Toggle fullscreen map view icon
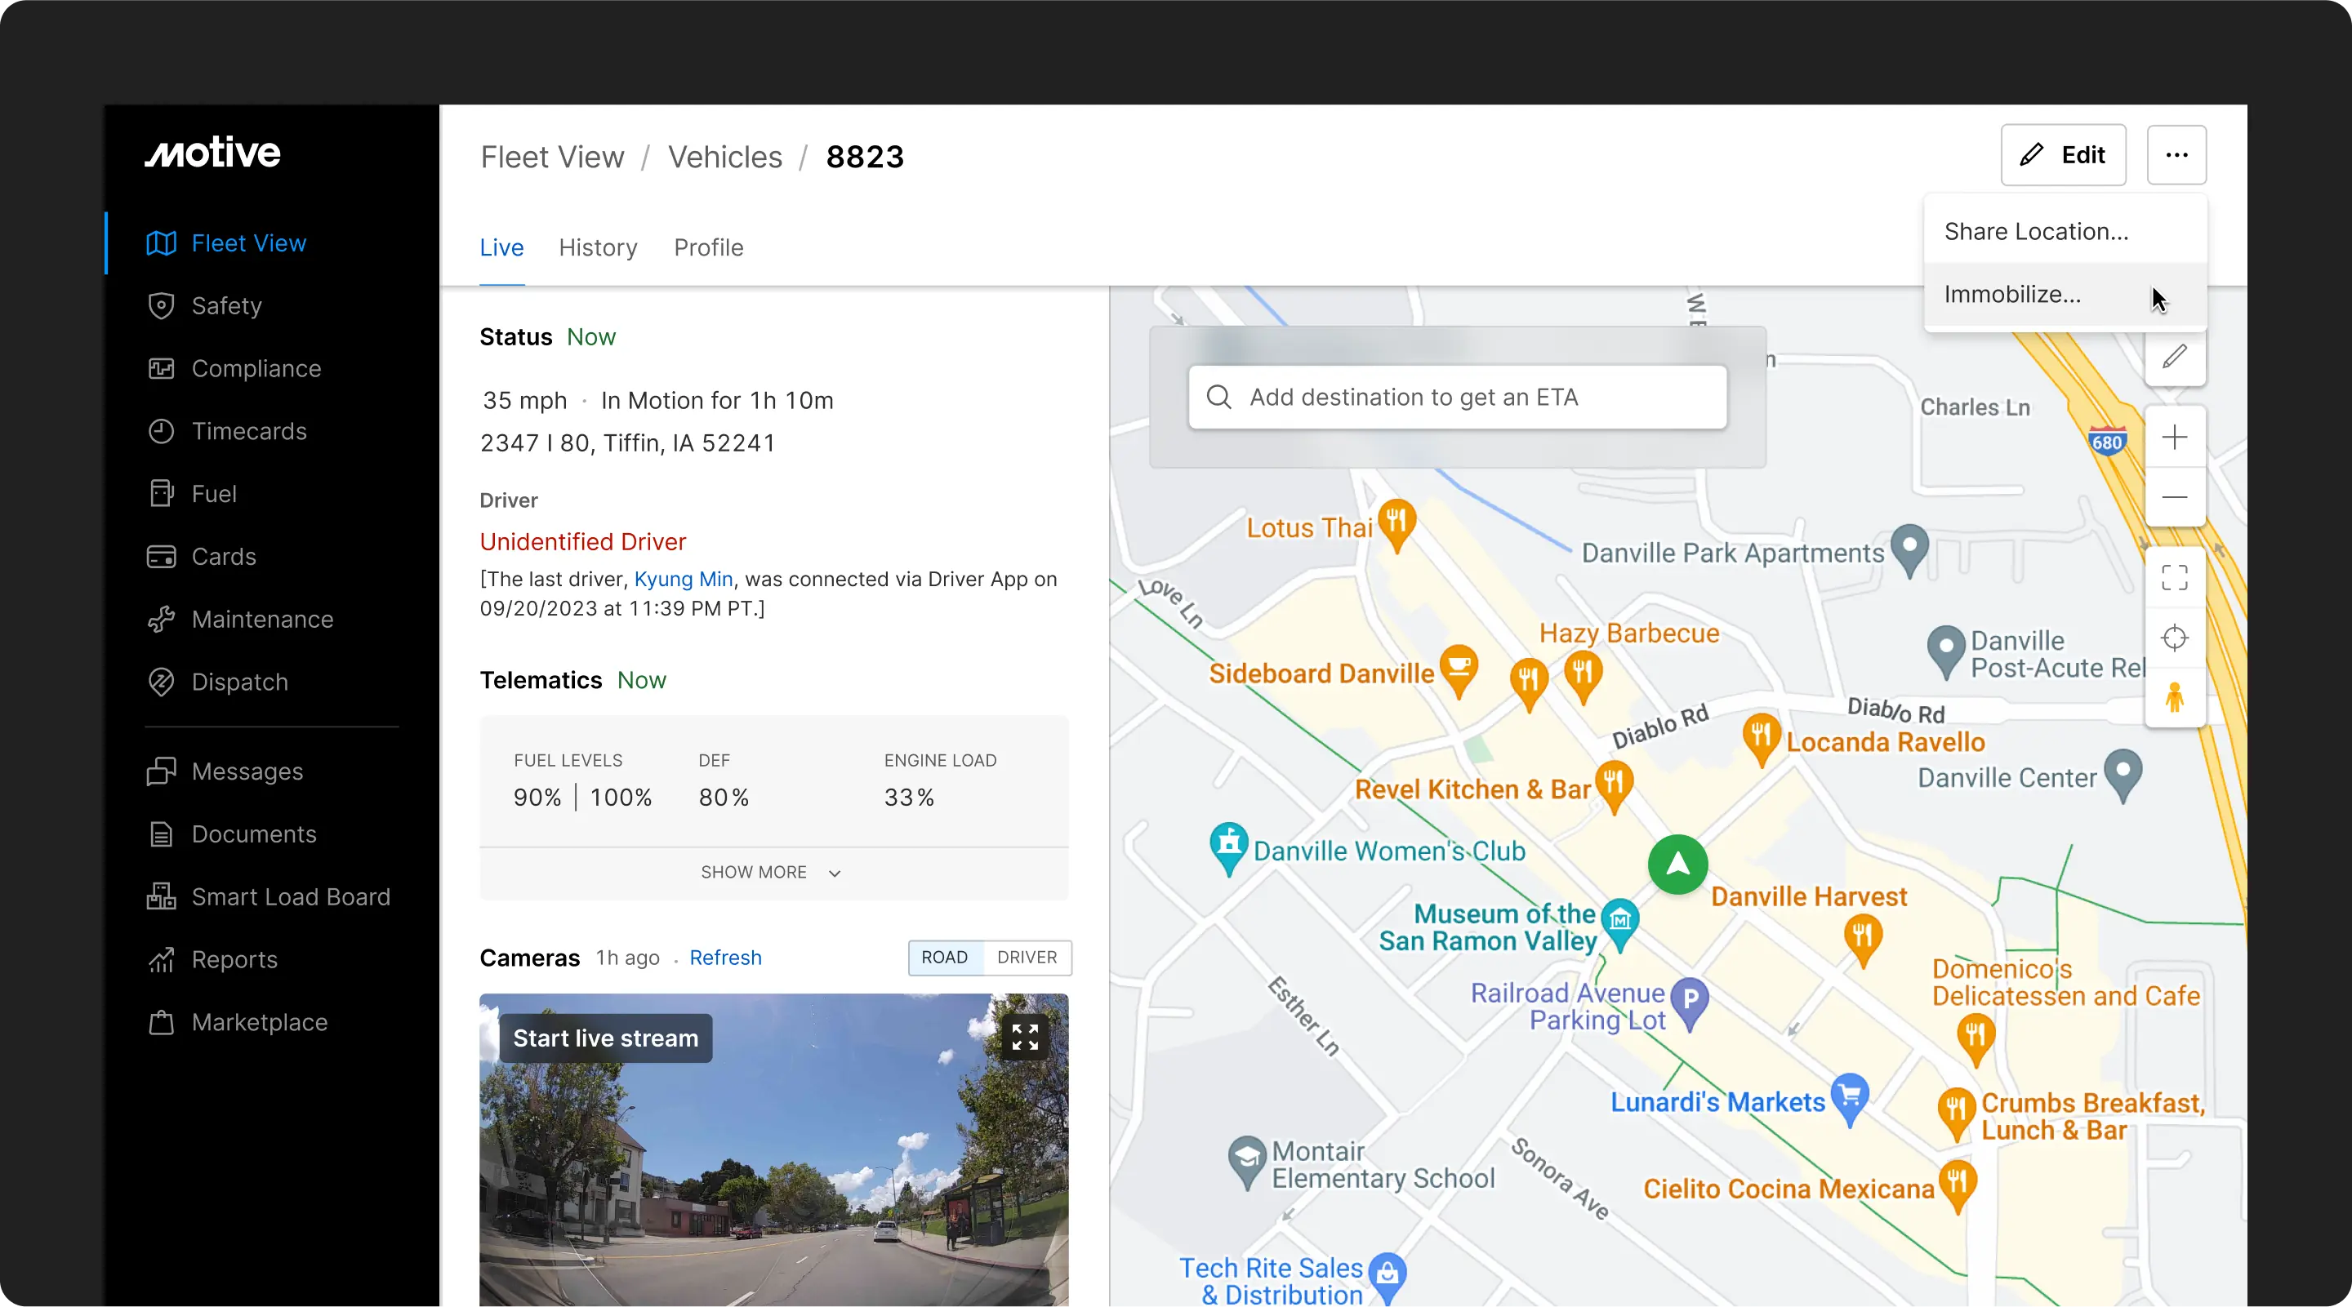The image size is (2352, 1307). pyautogui.click(x=2174, y=578)
